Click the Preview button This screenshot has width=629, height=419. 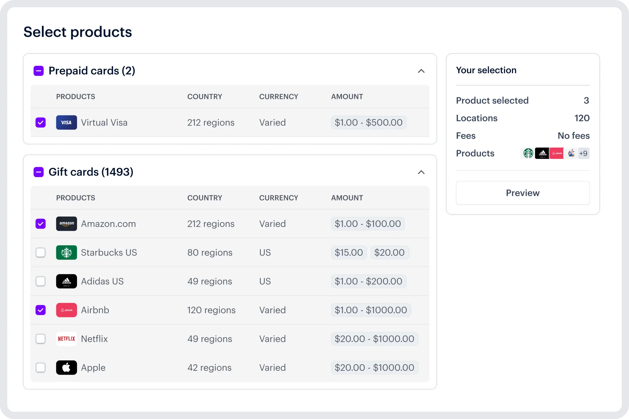(523, 193)
